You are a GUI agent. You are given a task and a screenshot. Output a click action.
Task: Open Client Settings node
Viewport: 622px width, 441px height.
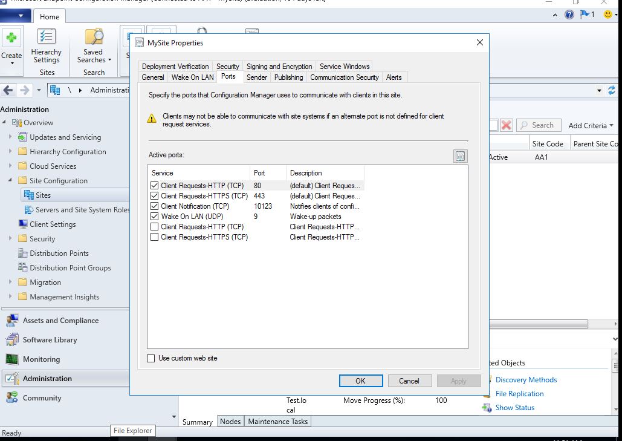tap(53, 224)
